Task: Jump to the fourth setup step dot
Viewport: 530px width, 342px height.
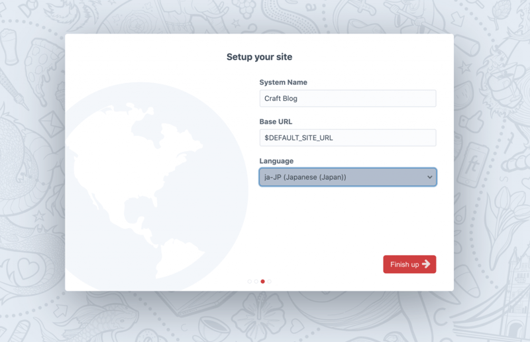Action: point(270,282)
